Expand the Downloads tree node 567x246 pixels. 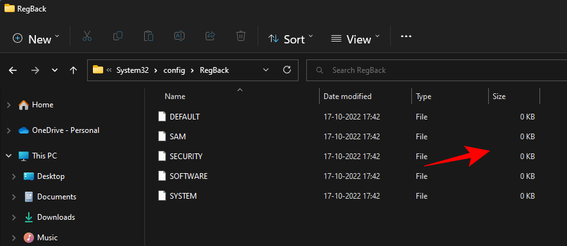tap(14, 217)
